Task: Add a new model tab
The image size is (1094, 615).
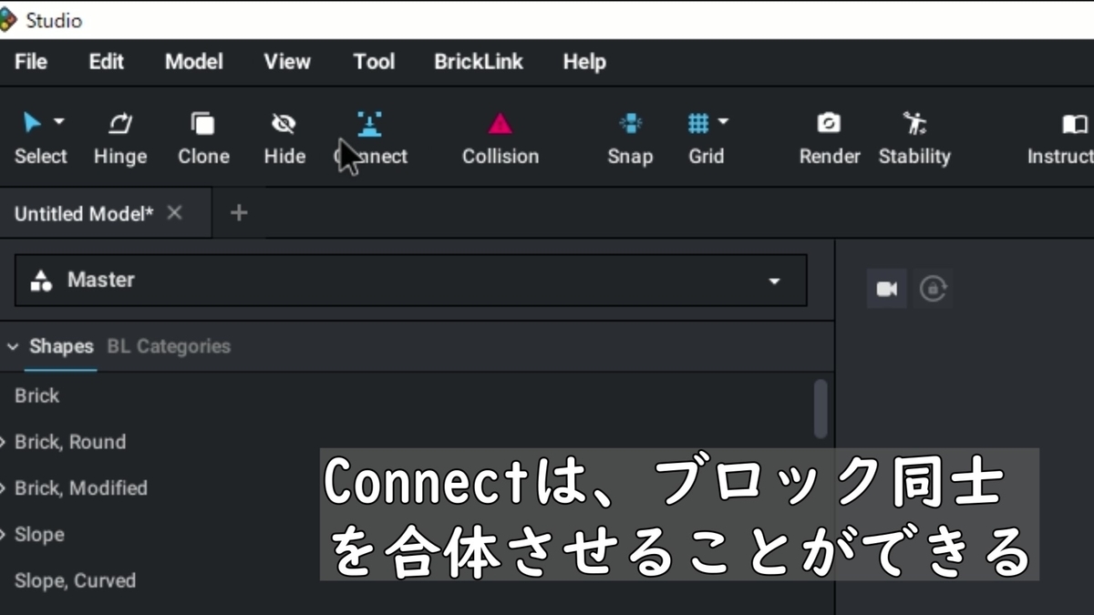Action: coord(239,212)
